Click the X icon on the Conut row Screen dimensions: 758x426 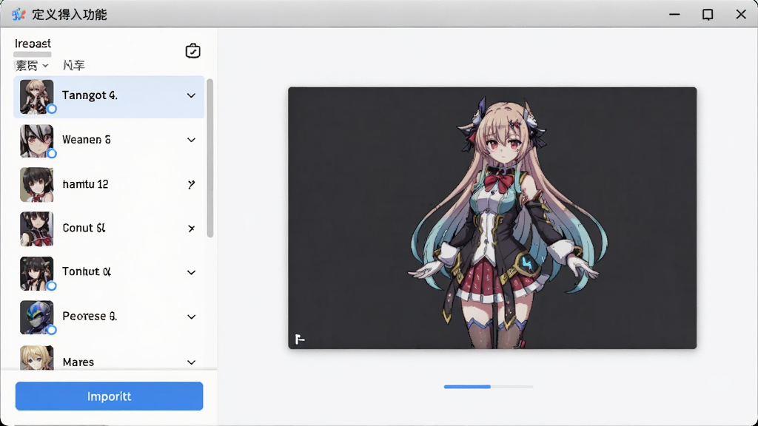coord(192,229)
